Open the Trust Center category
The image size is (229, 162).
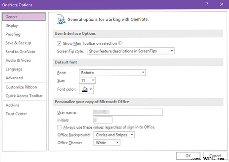click(24, 114)
